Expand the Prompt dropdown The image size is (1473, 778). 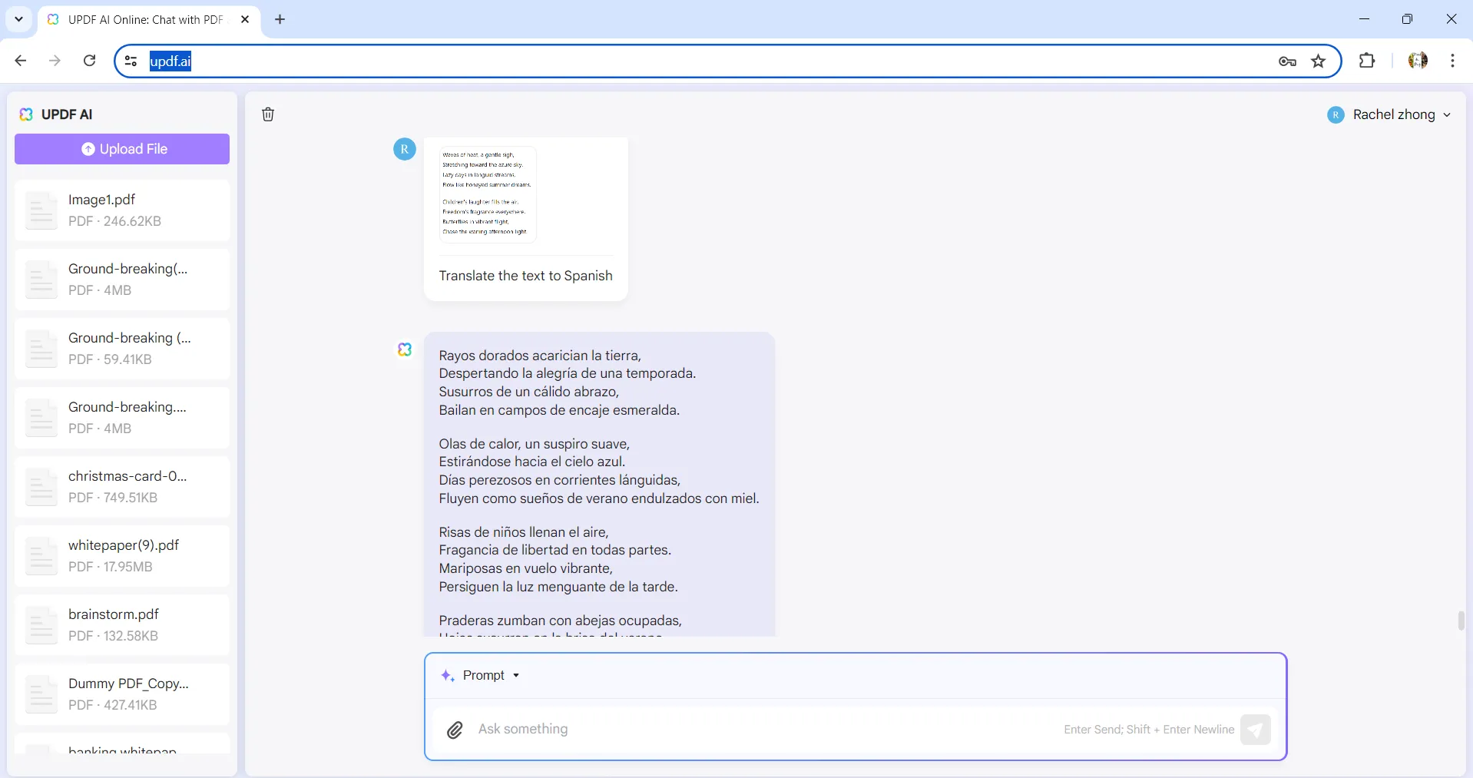click(516, 676)
